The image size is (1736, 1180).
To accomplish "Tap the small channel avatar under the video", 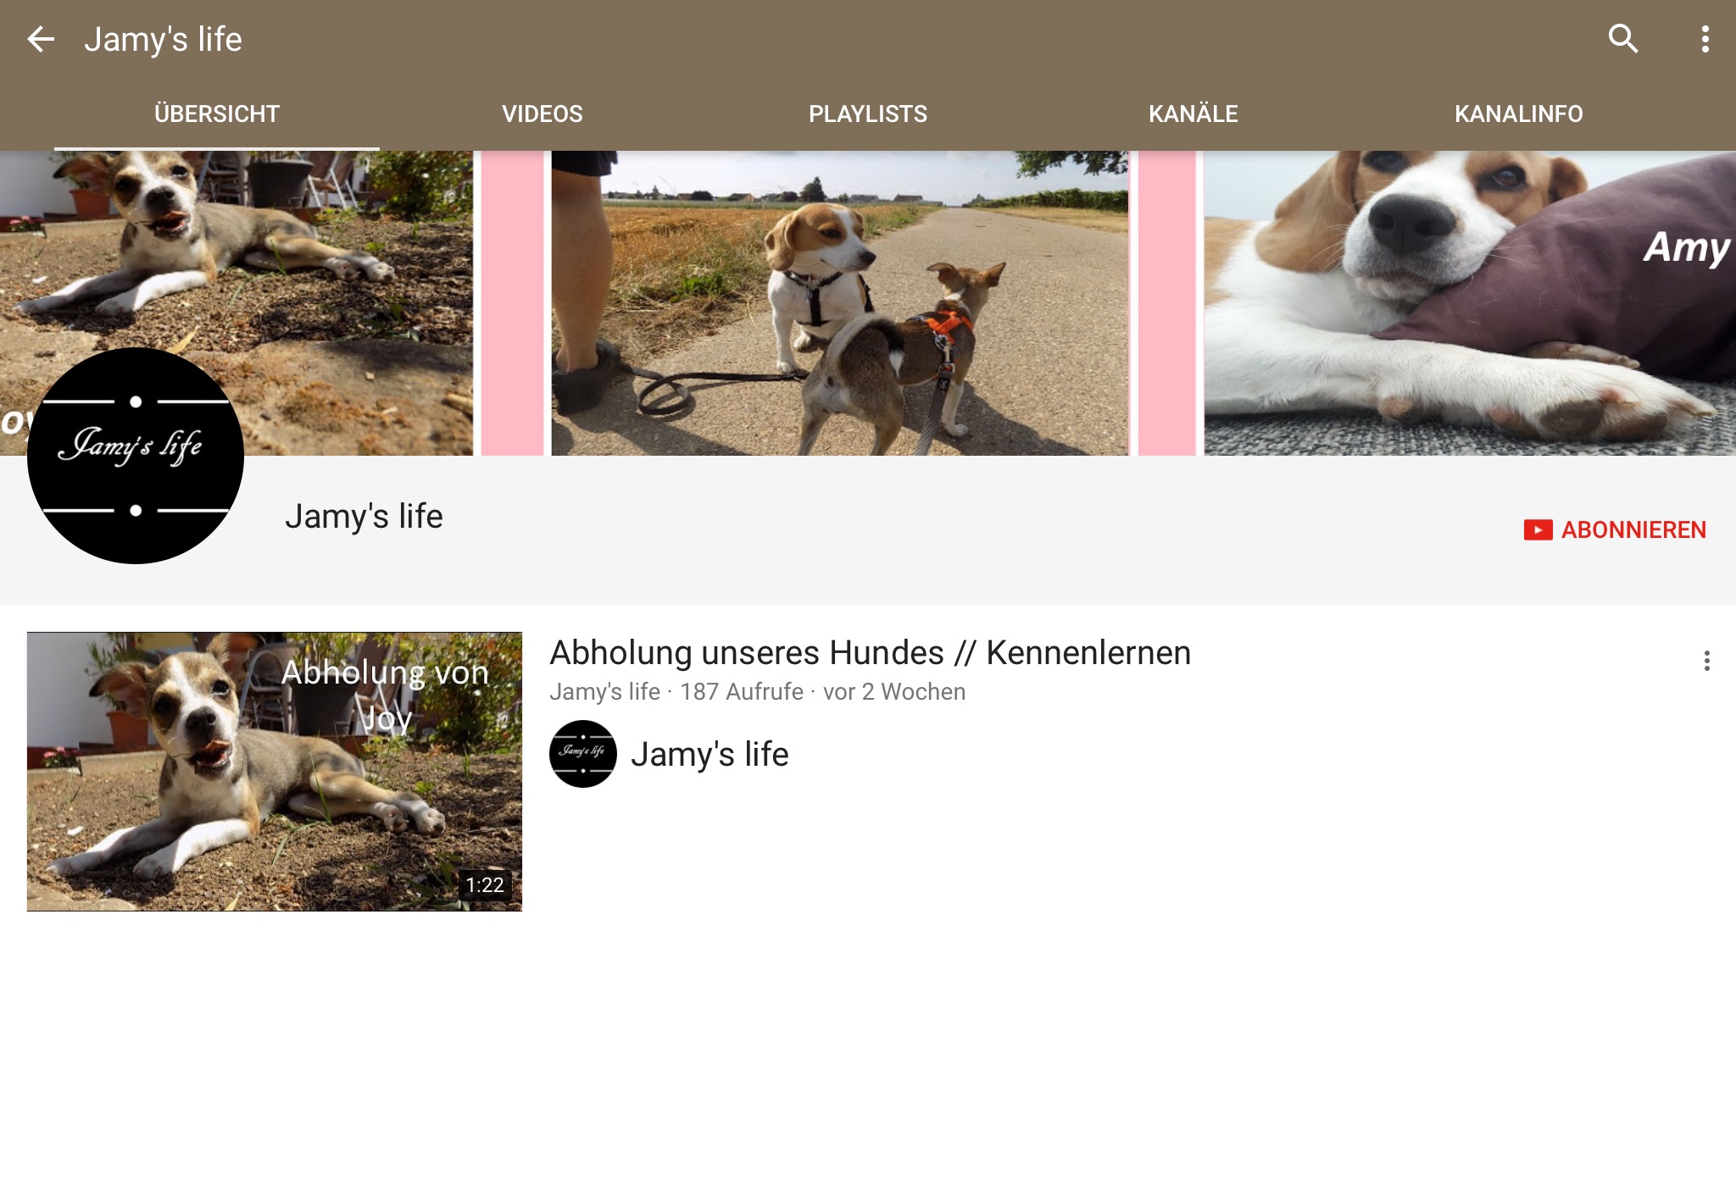I will [582, 754].
